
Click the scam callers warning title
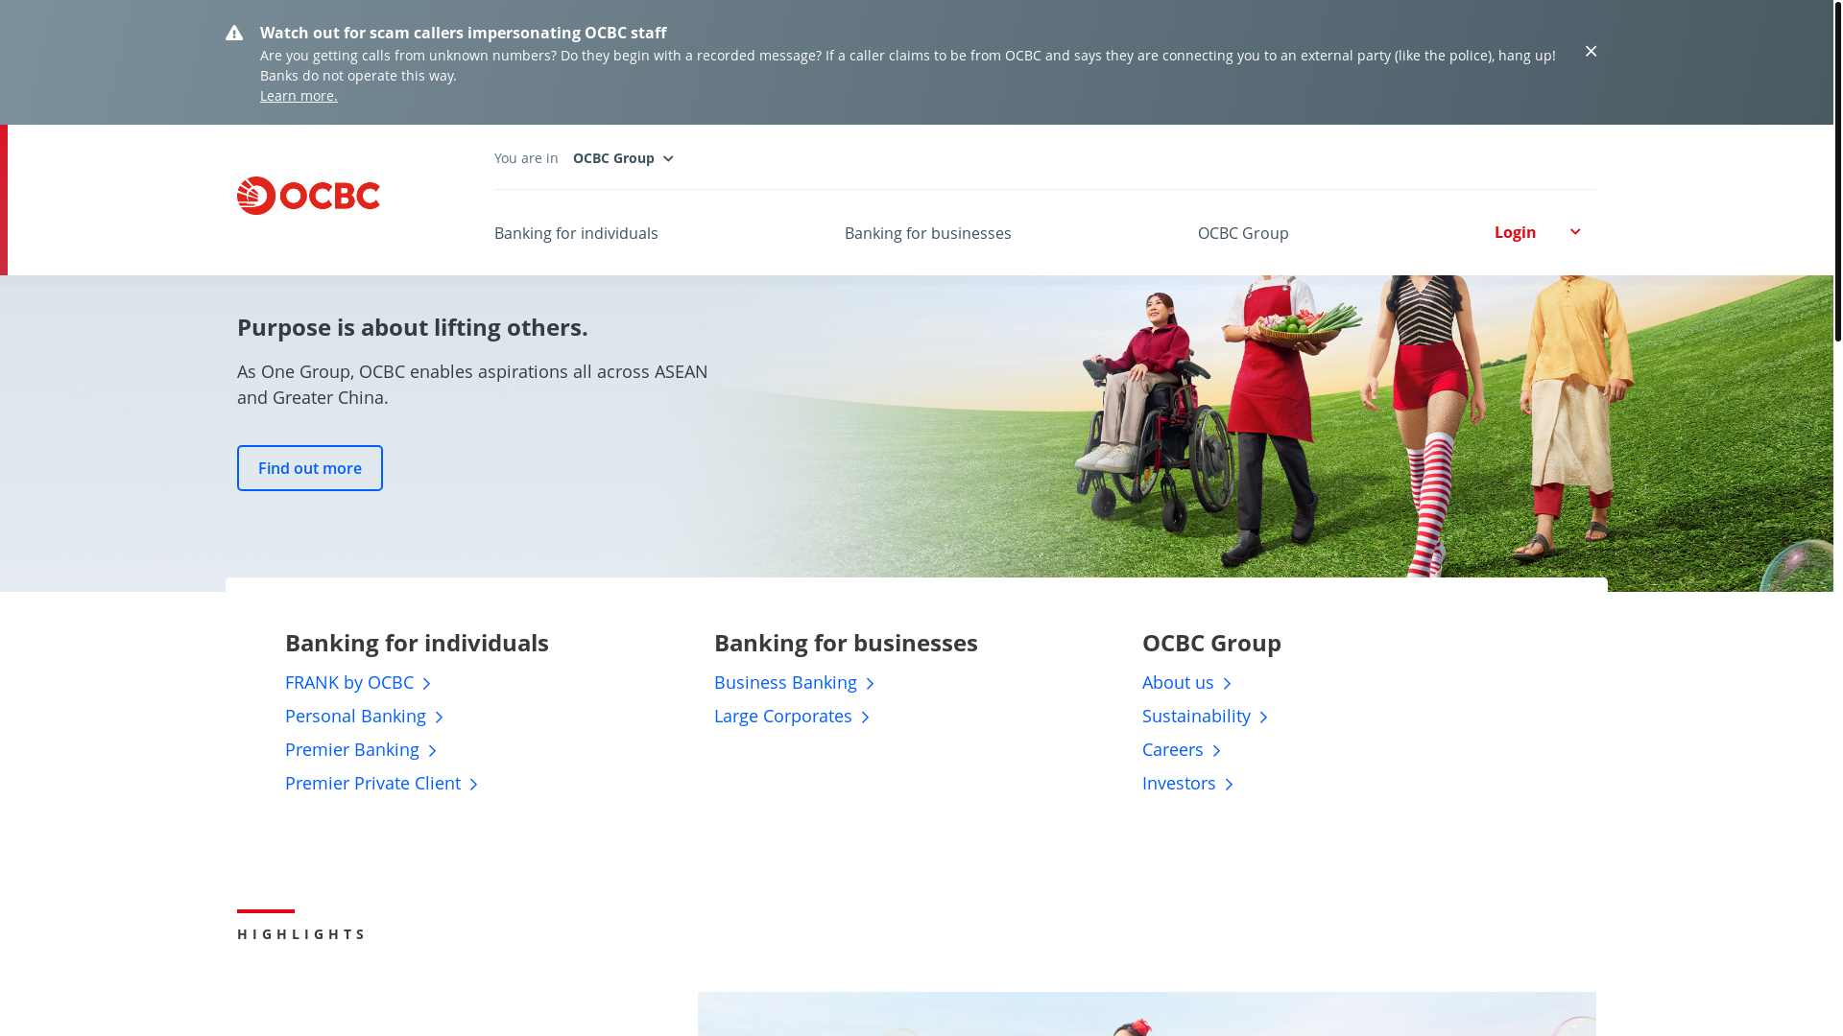point(463,33)
